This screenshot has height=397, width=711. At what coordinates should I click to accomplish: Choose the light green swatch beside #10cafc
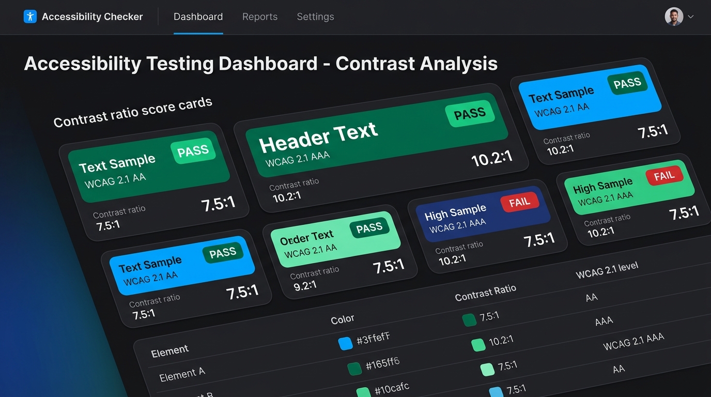pyautogui.click(x=364, y=392)
